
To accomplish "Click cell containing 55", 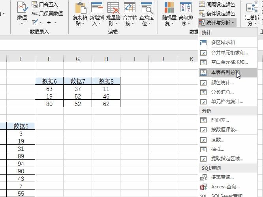I will 21,193.
